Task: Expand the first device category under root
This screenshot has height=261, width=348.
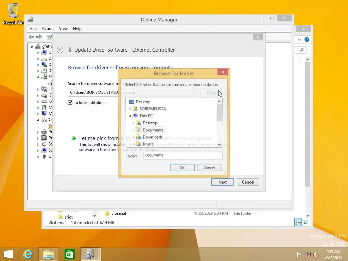Action: 38,53
